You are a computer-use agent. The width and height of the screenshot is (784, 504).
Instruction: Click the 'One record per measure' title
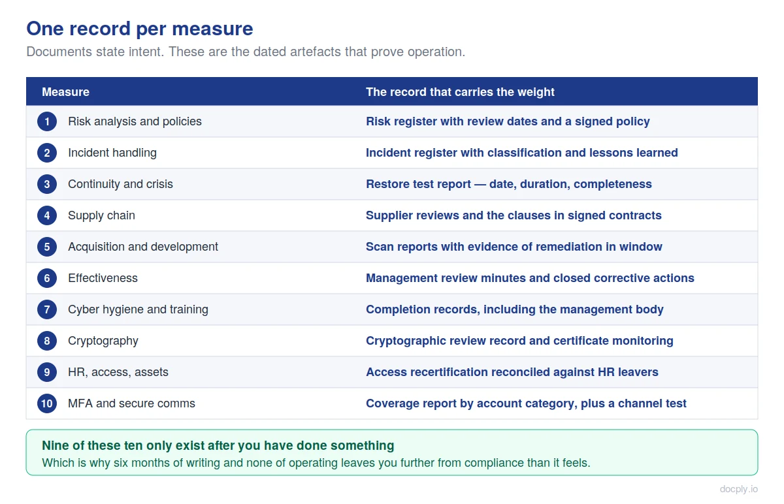coord(140,29)
